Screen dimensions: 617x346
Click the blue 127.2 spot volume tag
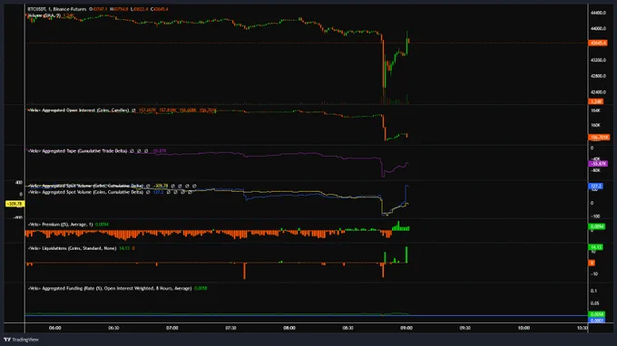click(595, 187)
